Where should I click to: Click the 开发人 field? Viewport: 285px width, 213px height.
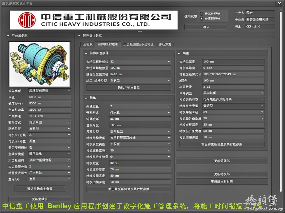tap(260, 13)
